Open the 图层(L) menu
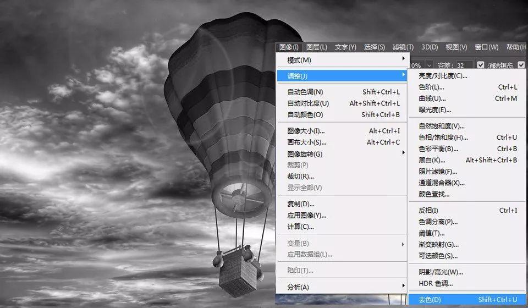The image size is (528, 308). 317,47
